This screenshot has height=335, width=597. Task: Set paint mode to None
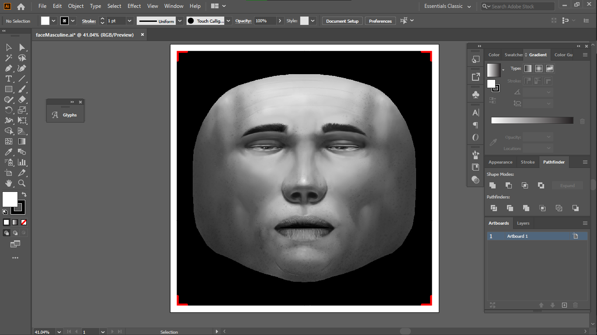(24, 222)
